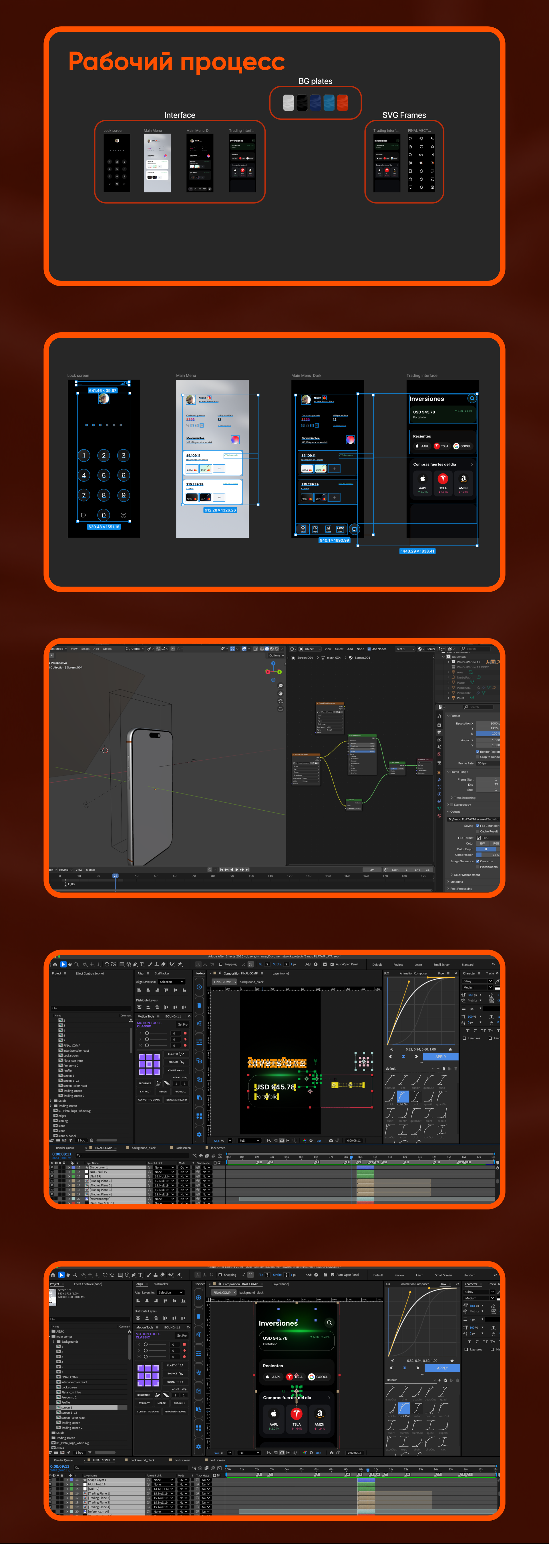Click the frame 29 playhead marker in Blender timeline
Image resolution: width=549 pixels, height=1544 pixels.
116,876
